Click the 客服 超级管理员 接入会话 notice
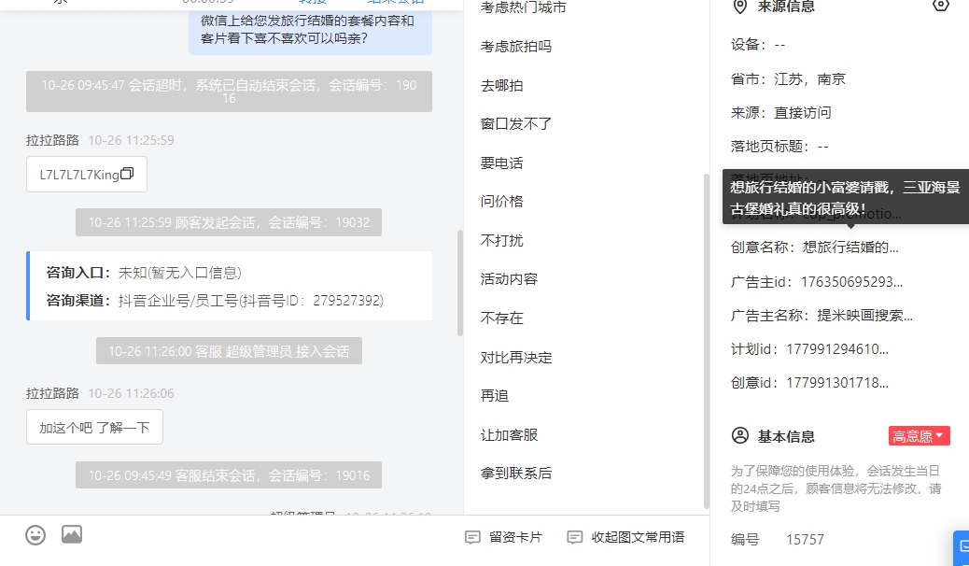Viewport: 969px width, 566px height. pyautogui.click(x=229, y=351)
